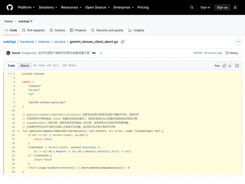
Task: Navigate to internal folder breadcrumb
Action: (x=44, y=42)
